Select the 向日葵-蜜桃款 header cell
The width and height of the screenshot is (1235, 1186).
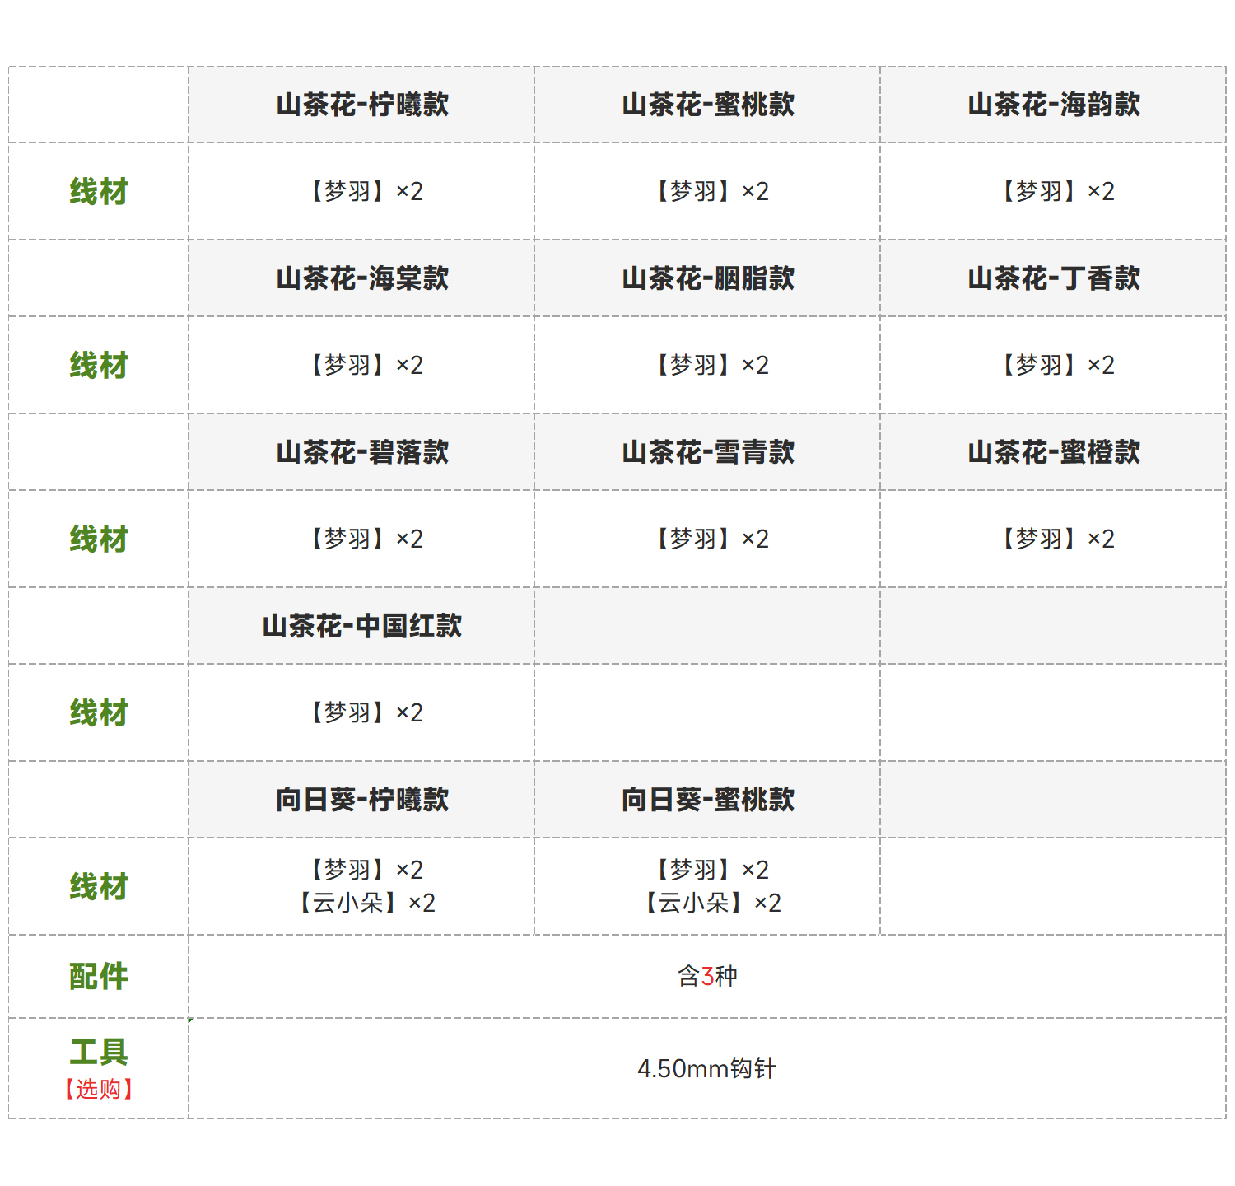(x=708, y=801)
